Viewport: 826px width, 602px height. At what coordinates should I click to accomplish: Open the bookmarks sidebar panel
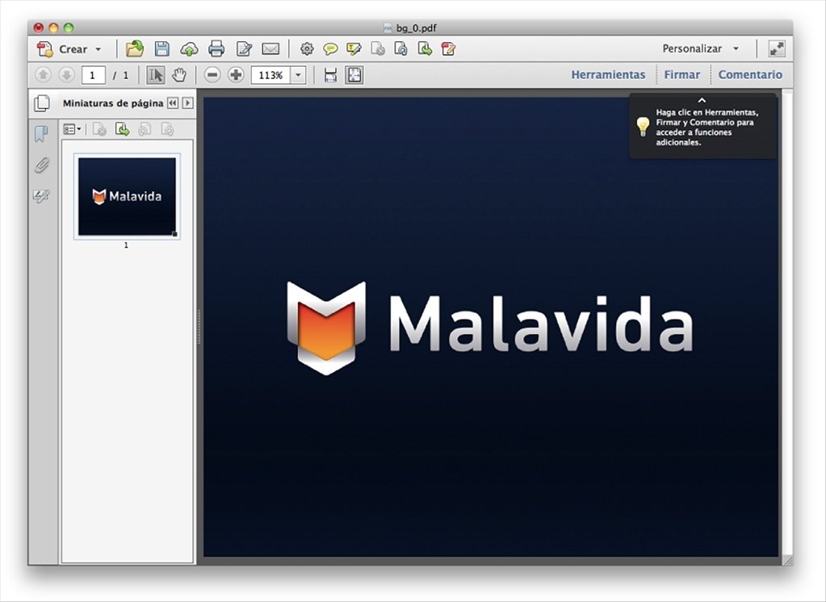(41, 134)
